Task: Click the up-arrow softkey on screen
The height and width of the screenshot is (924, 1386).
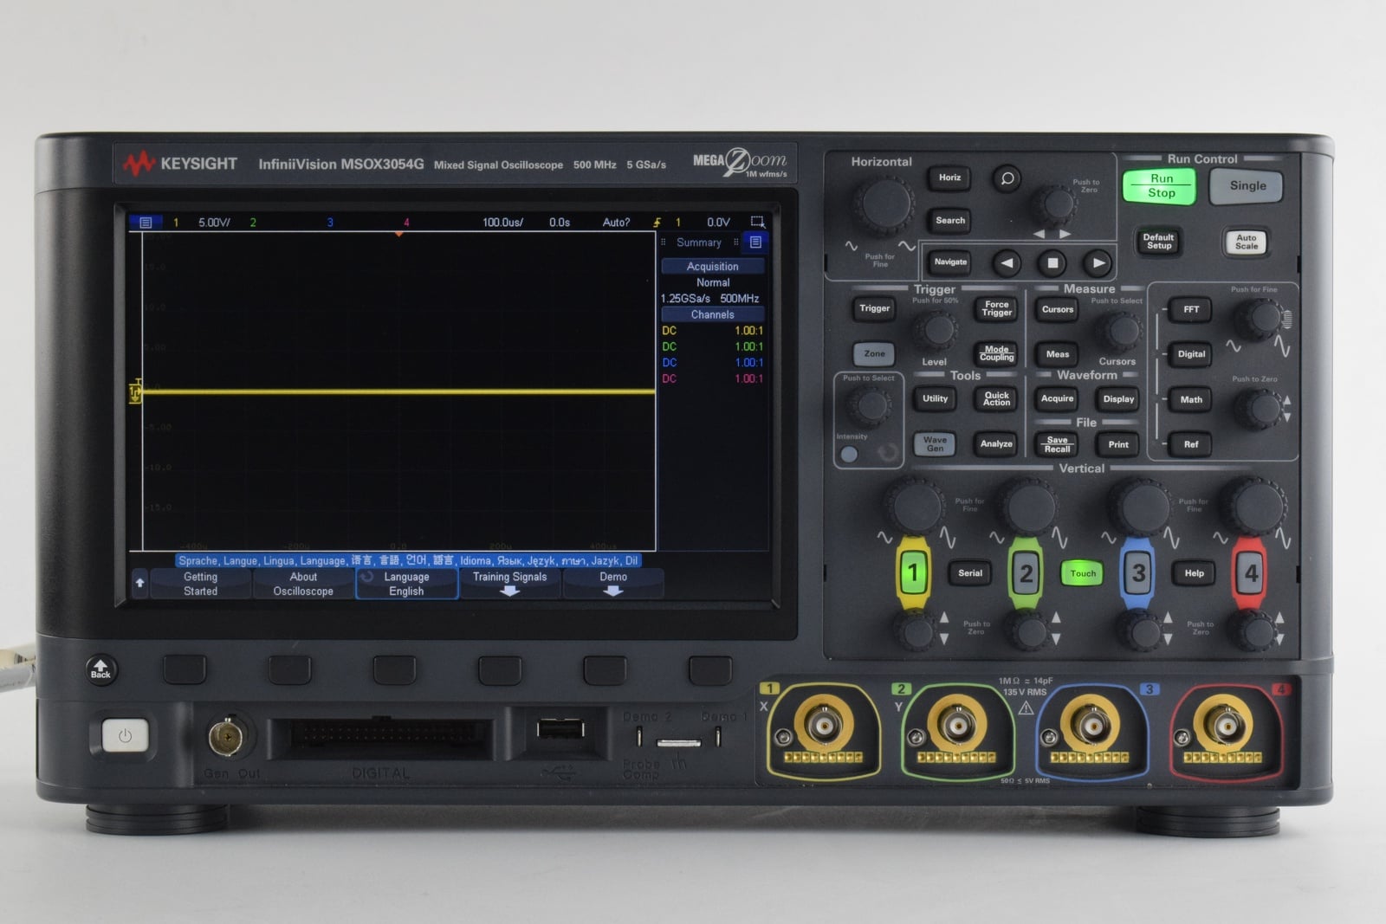Action: 139,584
